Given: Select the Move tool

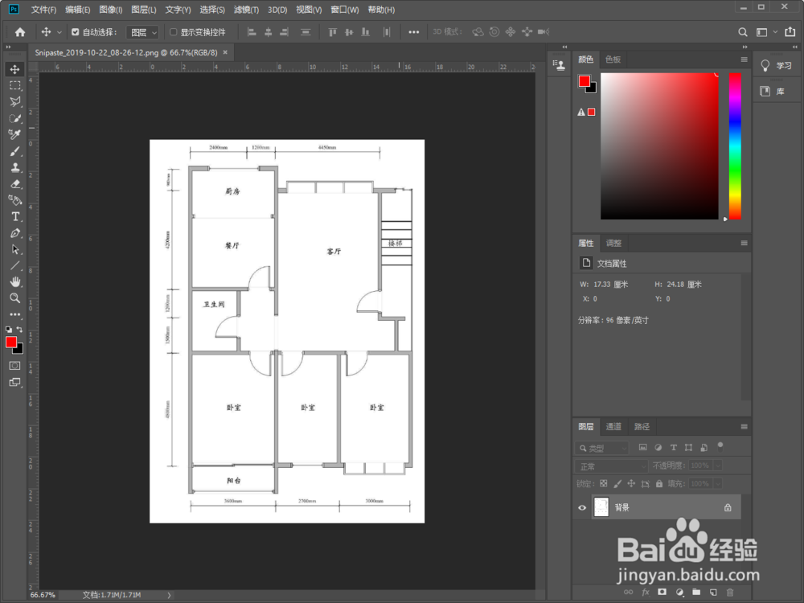Looking at the screenshot, I should (x=14, y=69).
